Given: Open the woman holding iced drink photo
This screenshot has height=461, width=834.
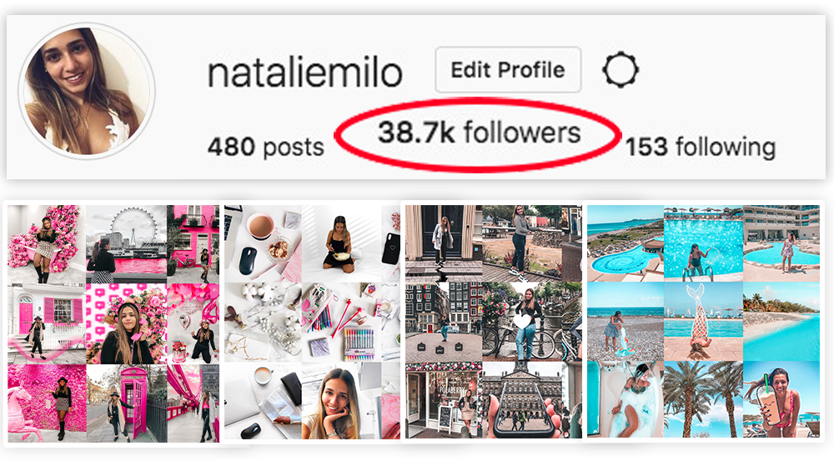Looking at the screenshot, I should [781, 399].
